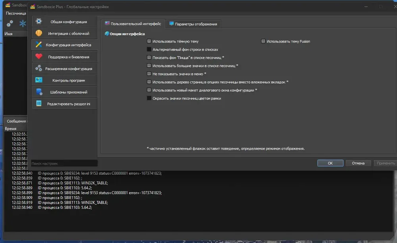Open Интеграция с оболочкой settings page

[x=65, y=33]
